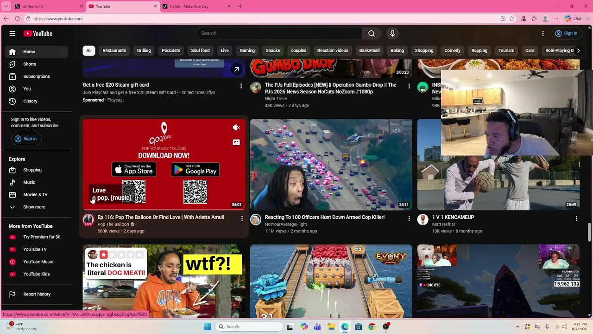Open a new browser tab
Viewport: 593px width, 334px height.
point(240,6)
